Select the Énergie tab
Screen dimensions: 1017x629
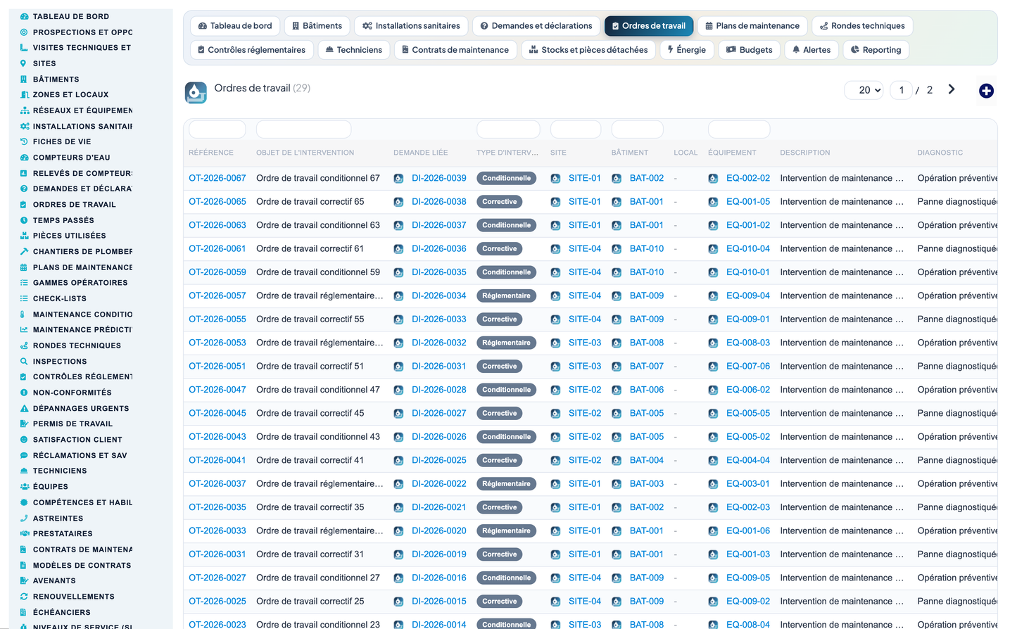point(686,50)
